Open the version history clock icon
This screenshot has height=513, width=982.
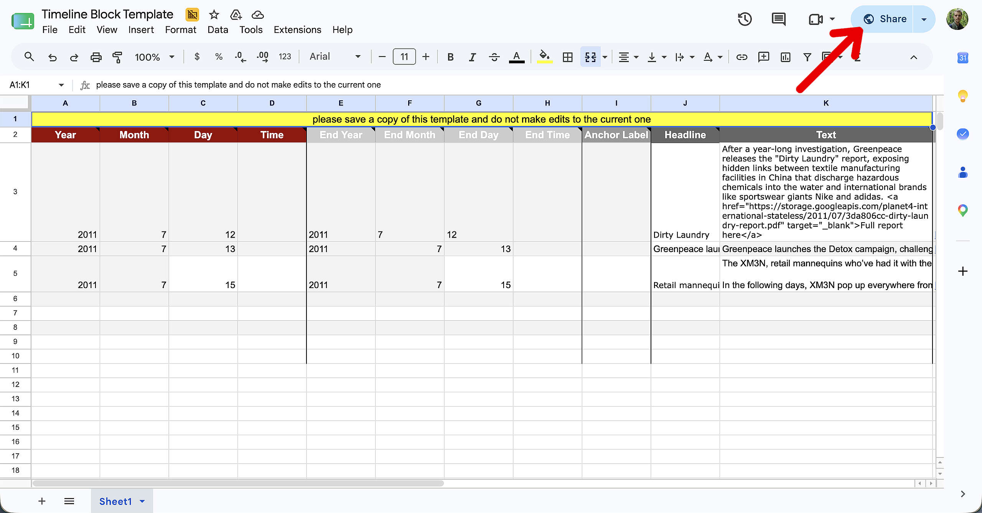click(x=745, y=19)
